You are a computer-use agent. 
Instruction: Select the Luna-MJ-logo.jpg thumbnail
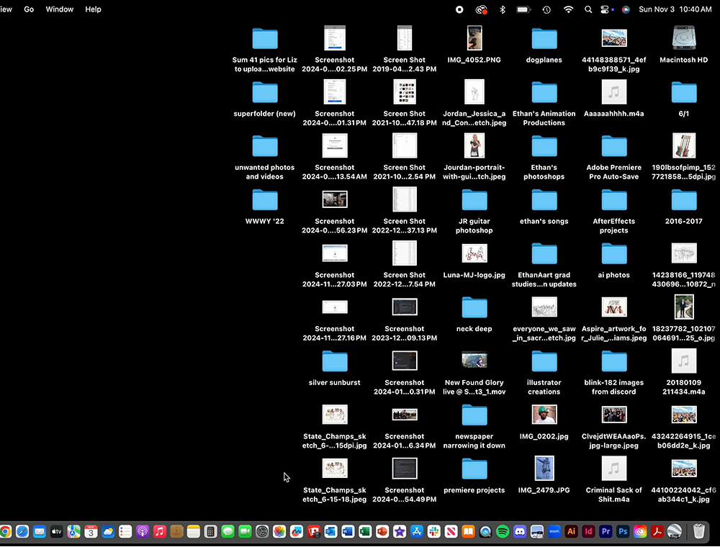coord(474,253)
